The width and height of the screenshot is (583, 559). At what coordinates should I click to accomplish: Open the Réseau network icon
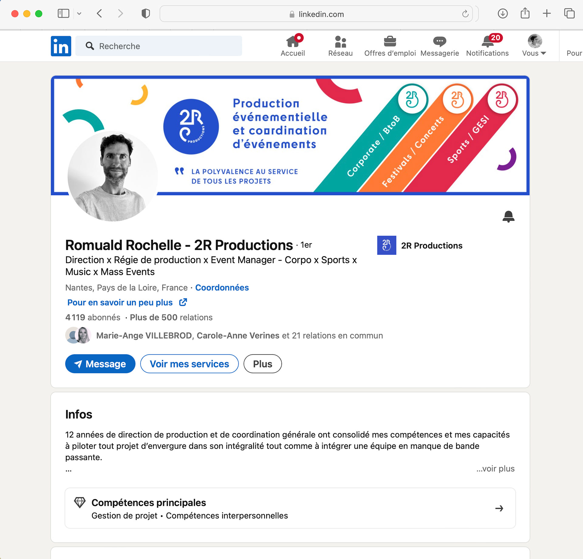[340, 42]
